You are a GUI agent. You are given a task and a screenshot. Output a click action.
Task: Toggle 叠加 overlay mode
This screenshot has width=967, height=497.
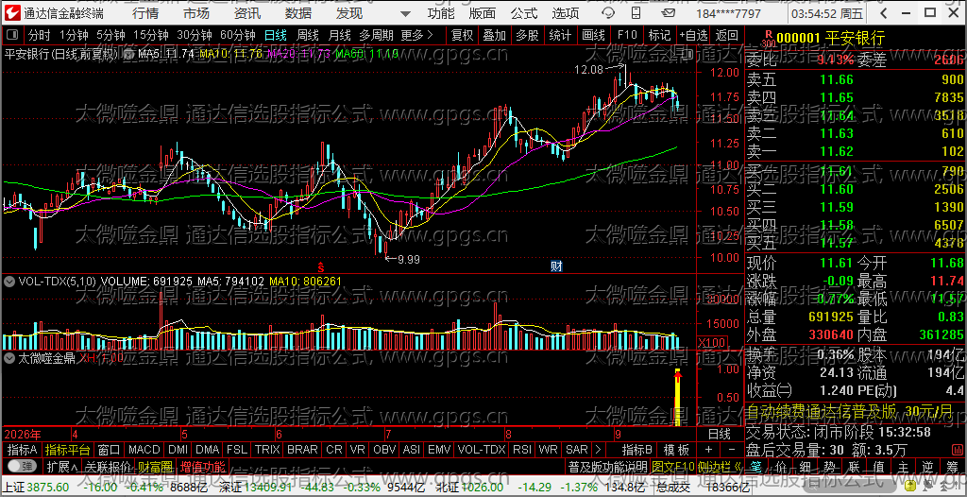(495, 35)
